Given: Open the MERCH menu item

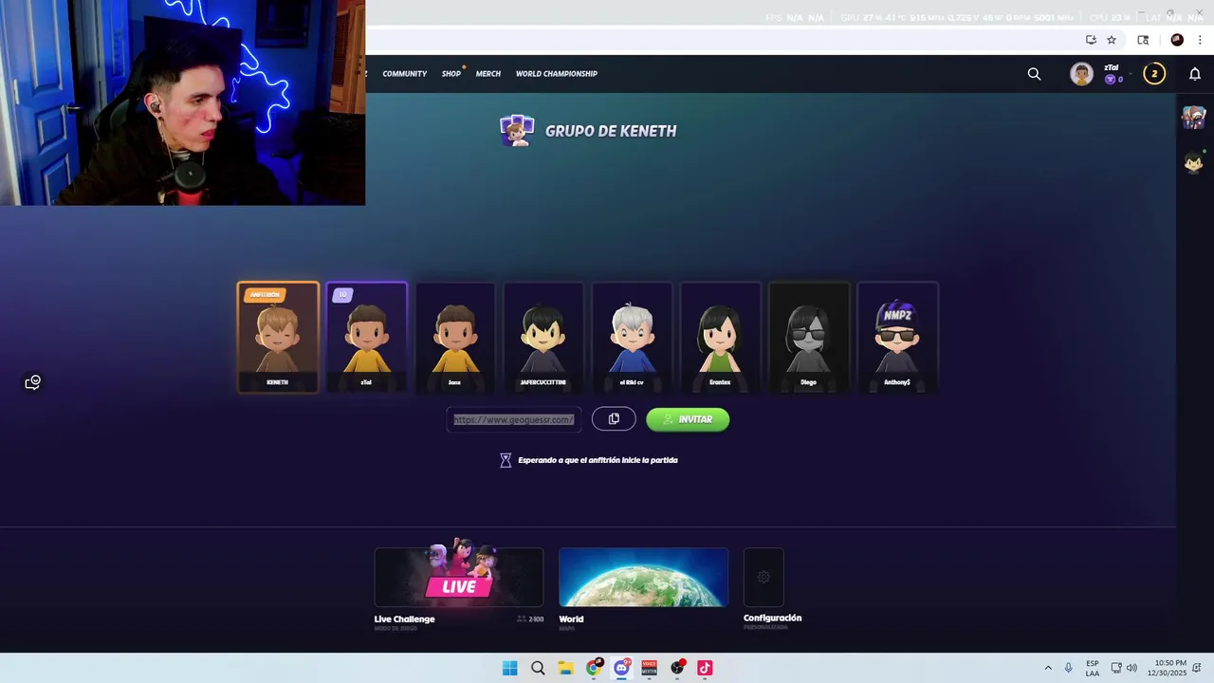Looking at the screenshot, I should (488, 74).
